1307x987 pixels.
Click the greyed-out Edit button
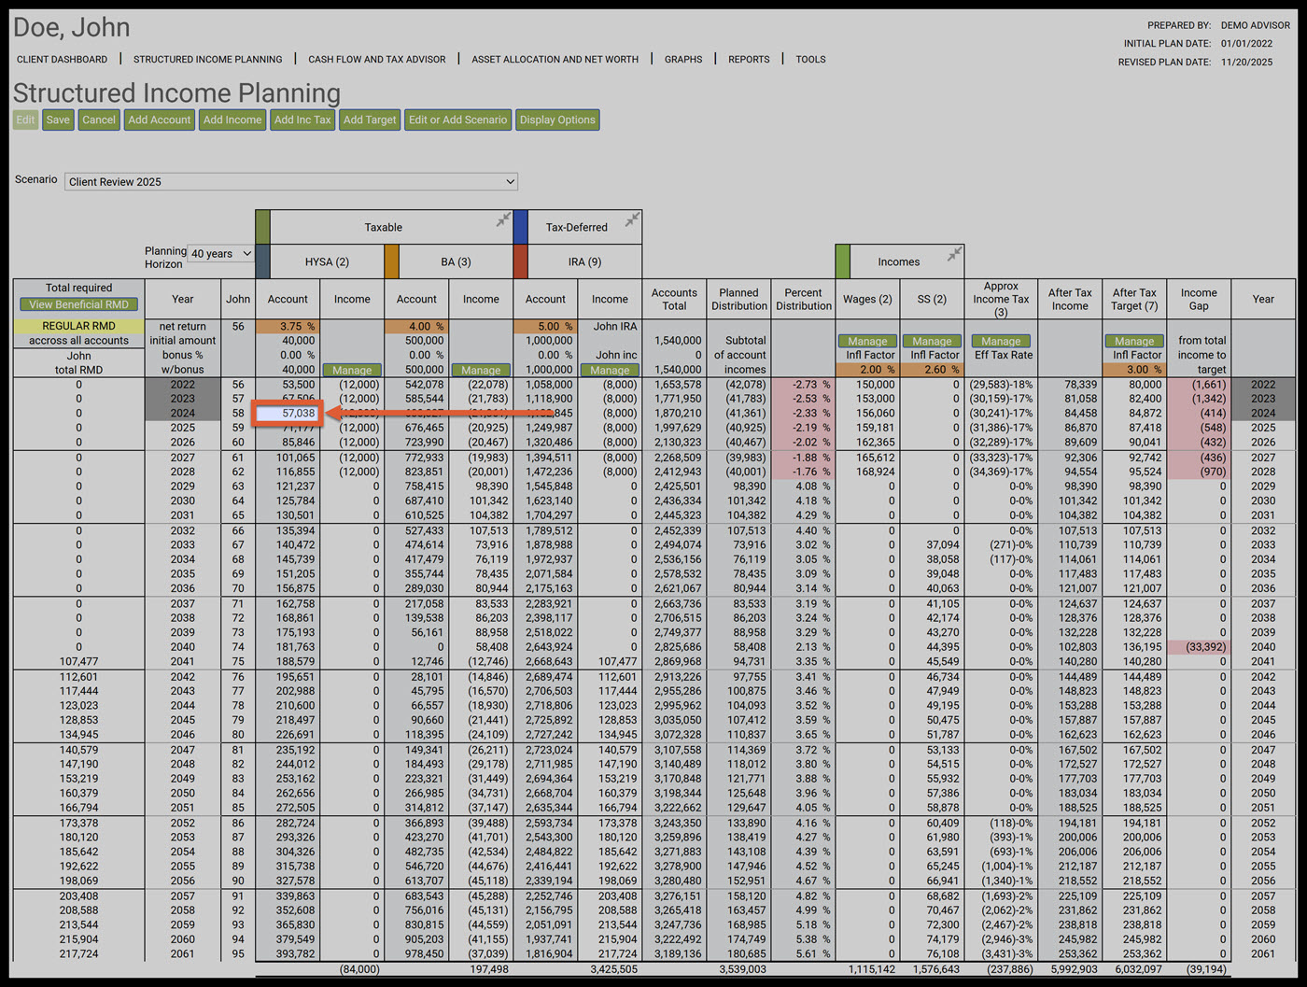click(x=25, y=120)
